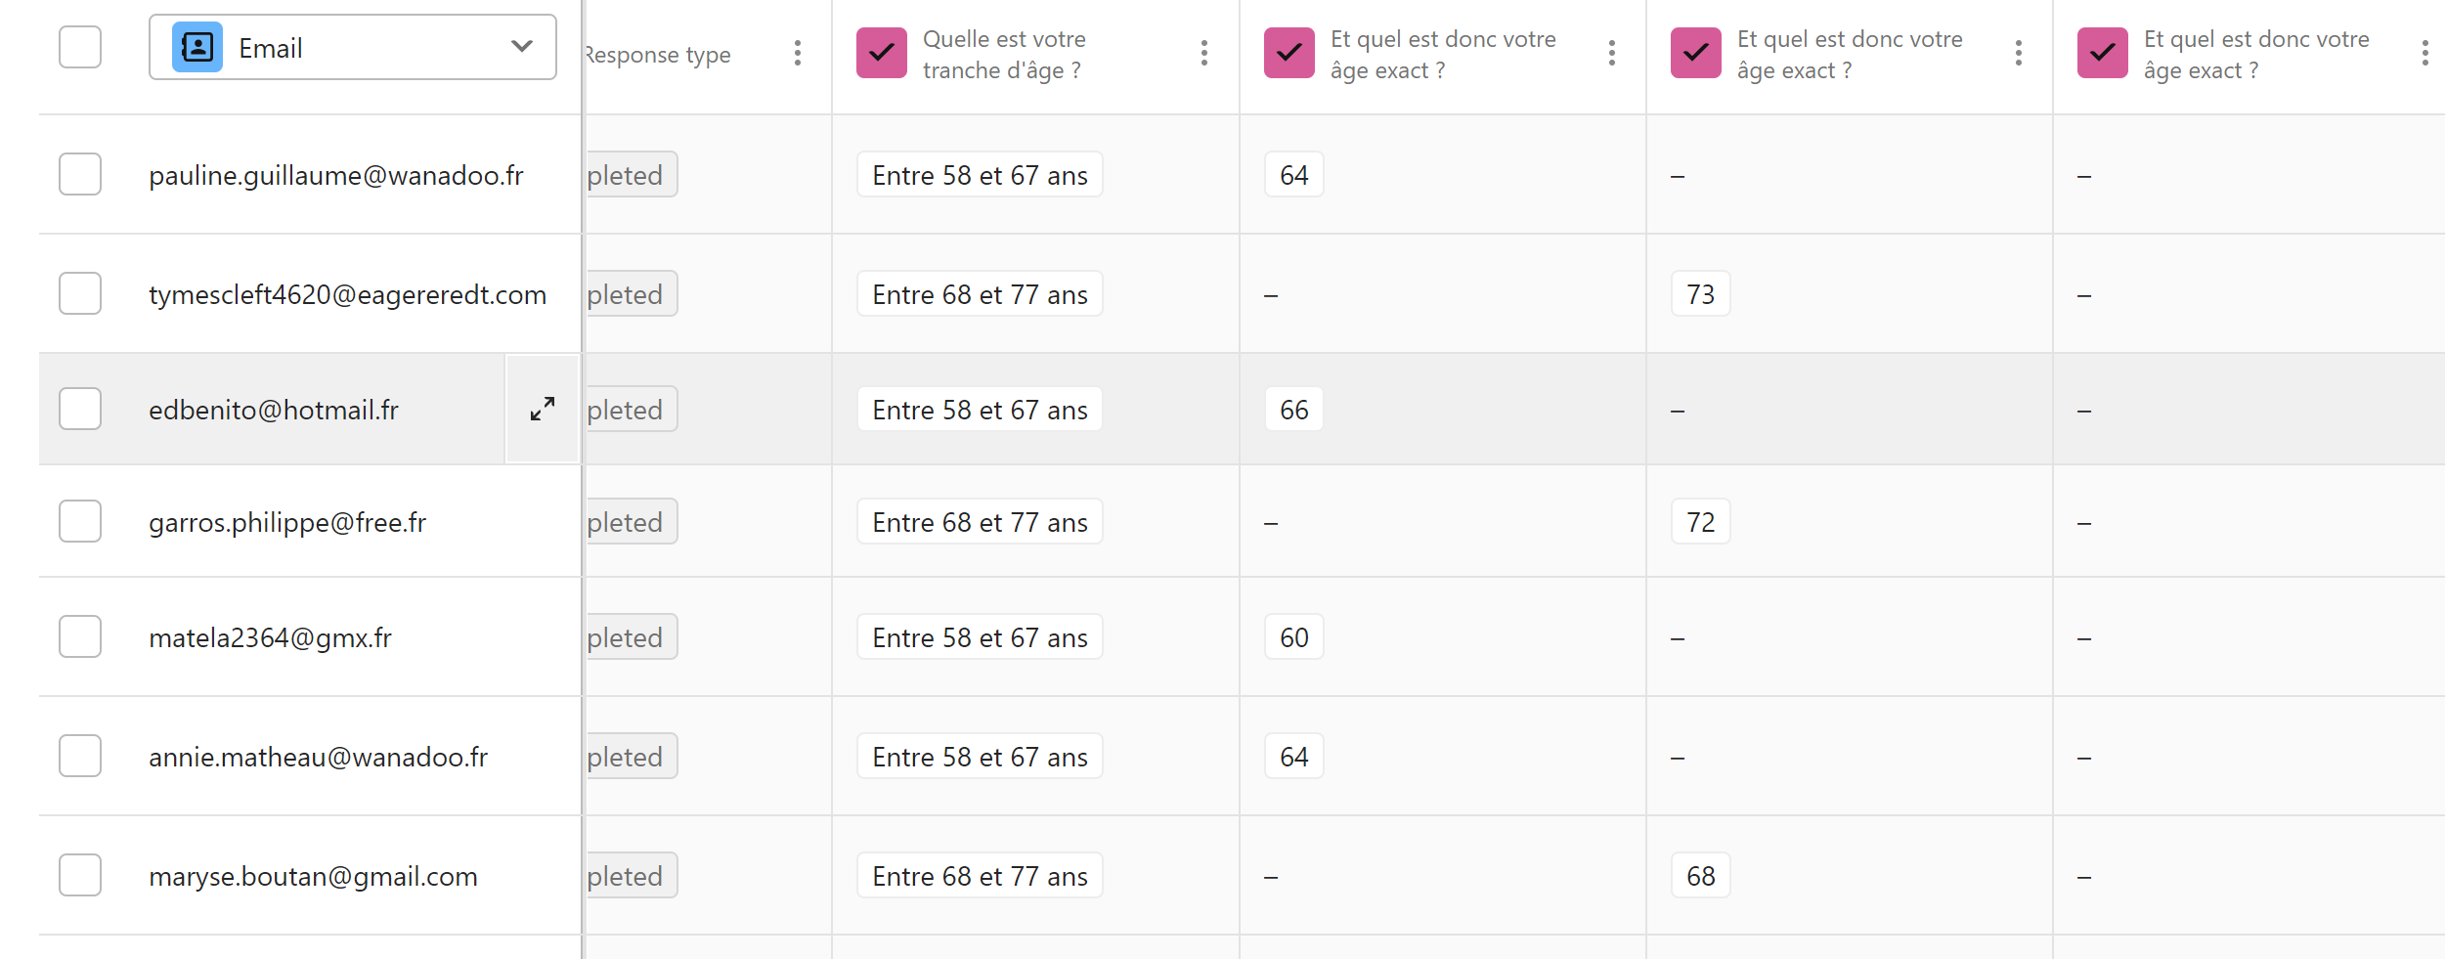2446x960 pixels.
Task: Click the "Quelle est votre tranche d'âge ?" header
Action: (x=1004, y=55)
